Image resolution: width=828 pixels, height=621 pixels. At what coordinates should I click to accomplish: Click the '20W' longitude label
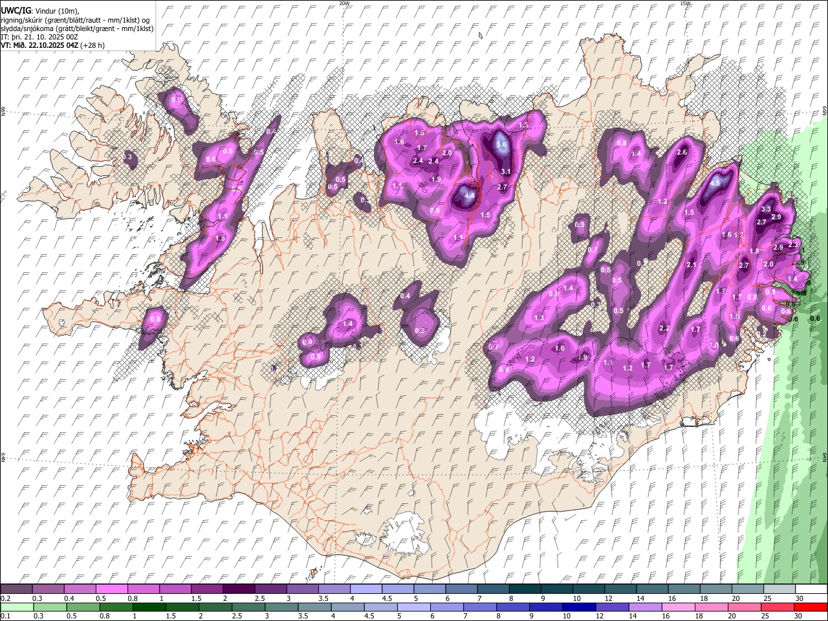pos(345,3)
